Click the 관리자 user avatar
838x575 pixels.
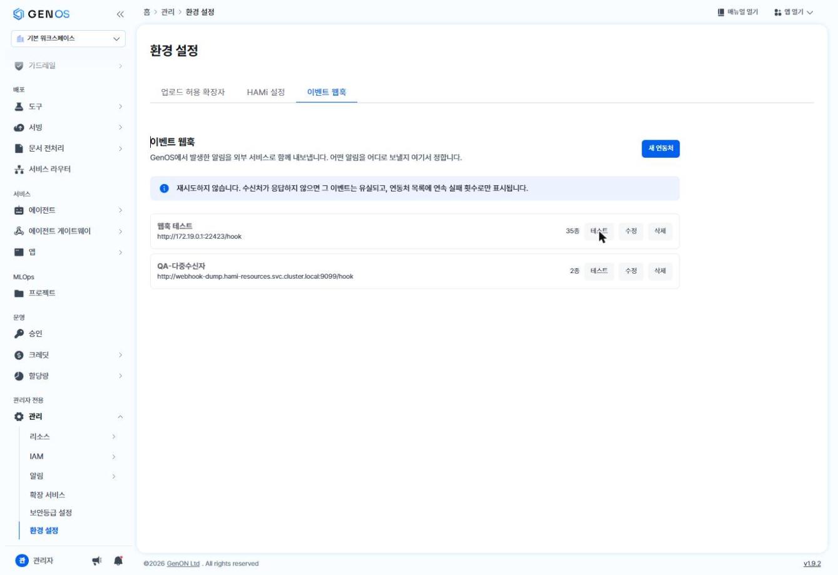(22, 561)
